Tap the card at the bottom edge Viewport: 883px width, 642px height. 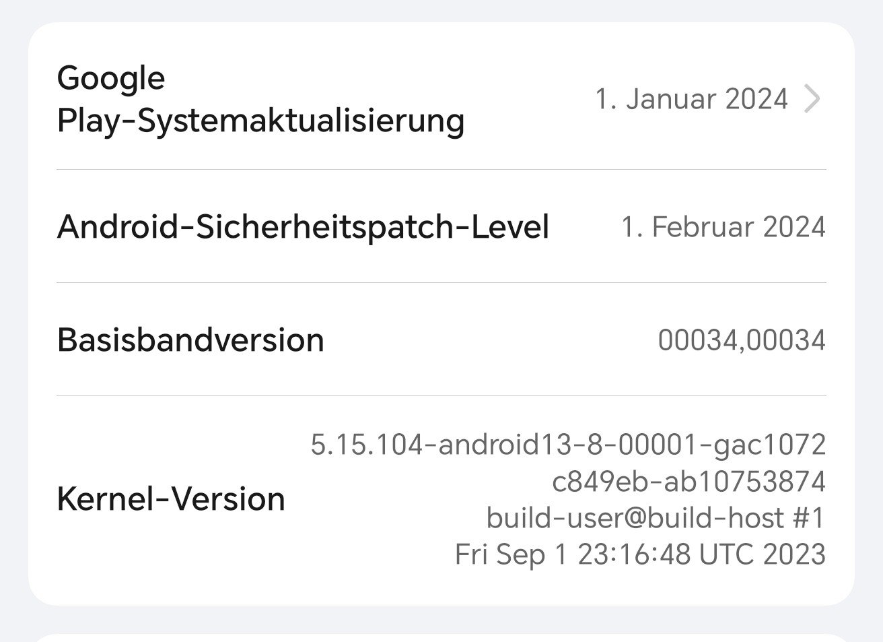click(441, 638)
